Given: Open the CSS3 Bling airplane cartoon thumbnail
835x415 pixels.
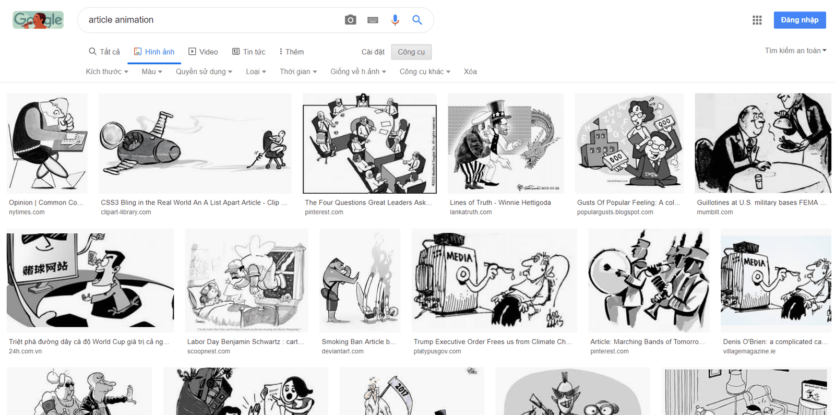Looking at the screenshot, I should coord(195,144).
